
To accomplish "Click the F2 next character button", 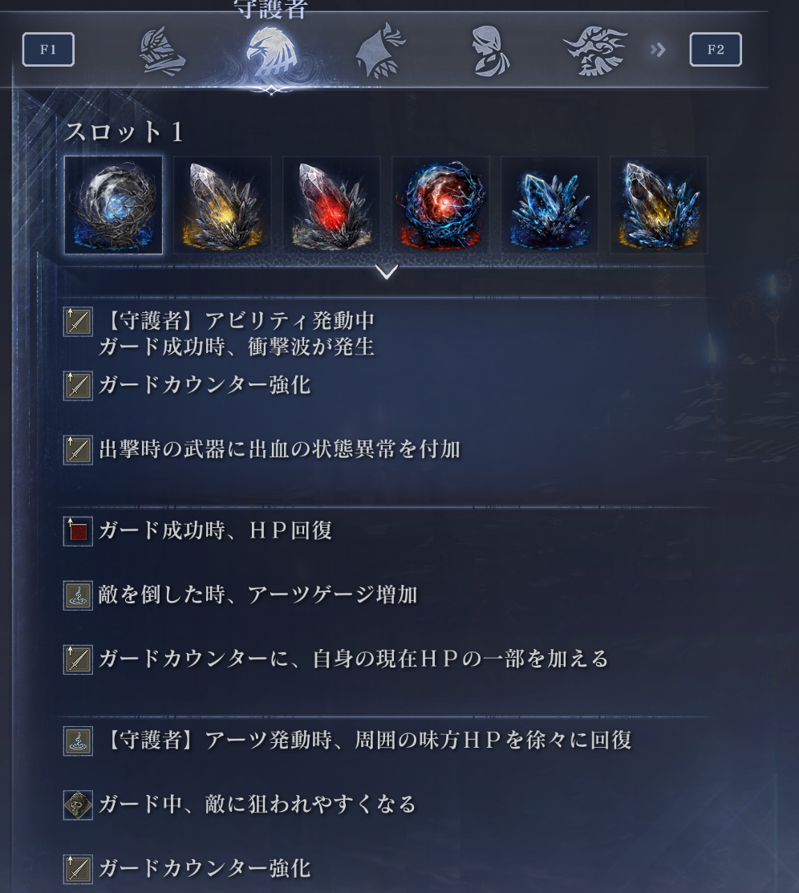I will pos(716,50).
